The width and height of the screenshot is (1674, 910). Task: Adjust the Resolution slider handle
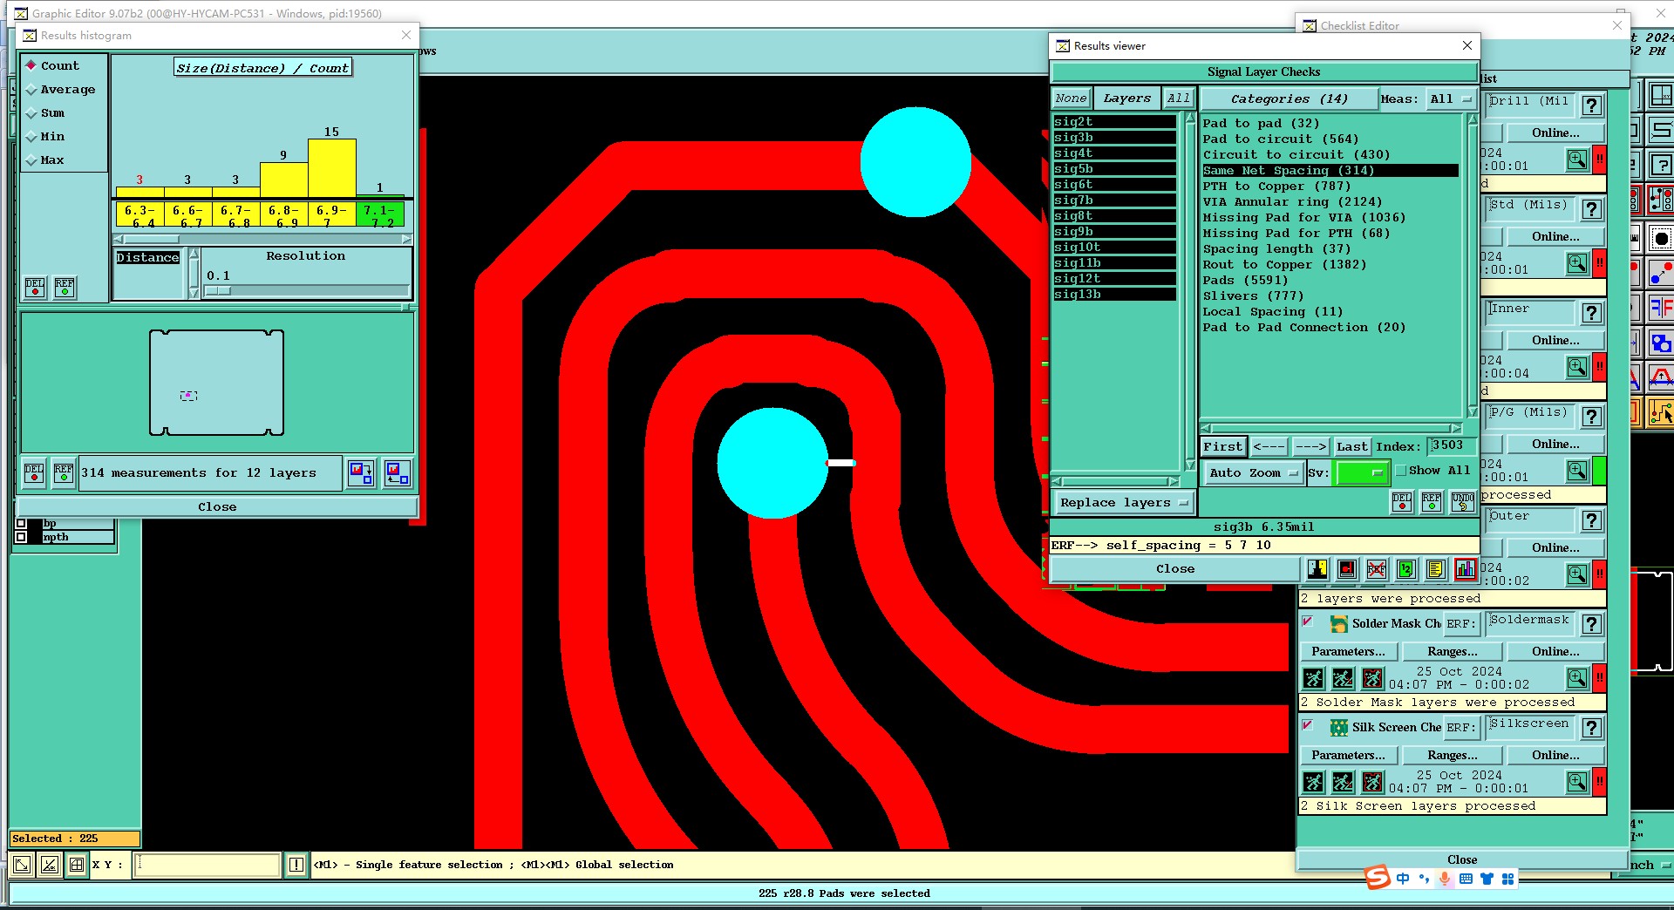218,290
